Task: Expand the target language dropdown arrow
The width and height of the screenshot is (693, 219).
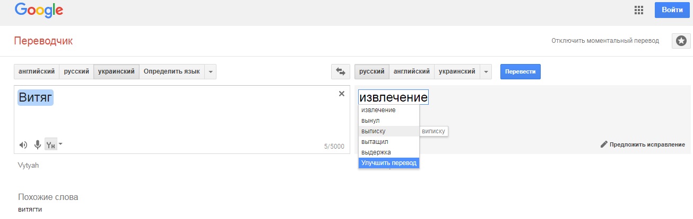Action: pyautogui.click(x=486, y=71)
